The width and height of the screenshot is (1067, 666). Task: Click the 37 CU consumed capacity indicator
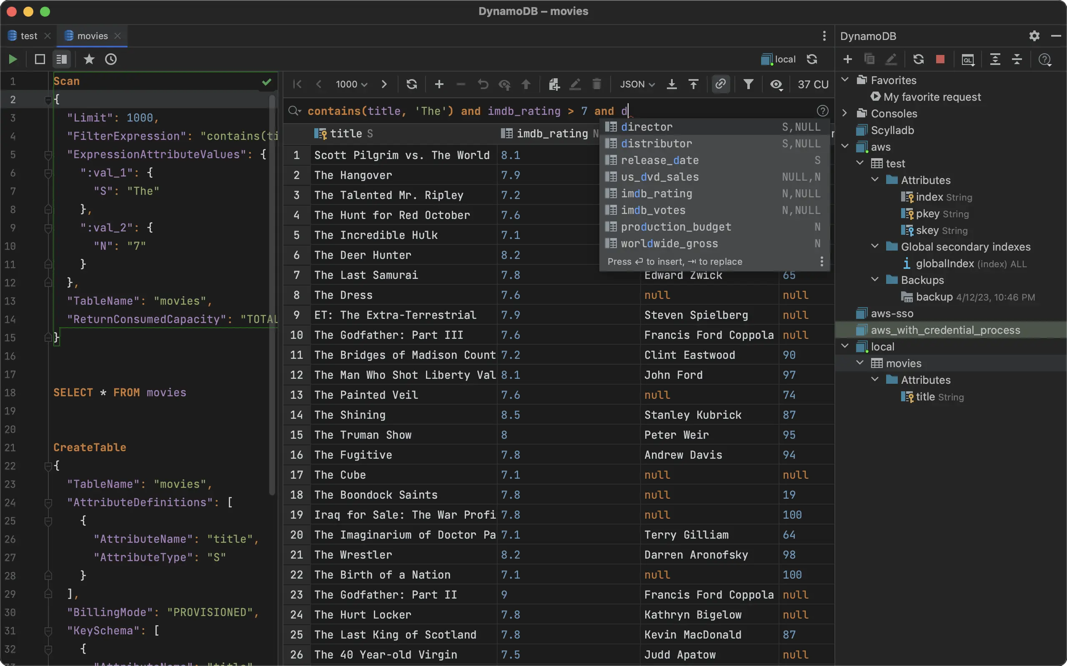coord(813,84)
